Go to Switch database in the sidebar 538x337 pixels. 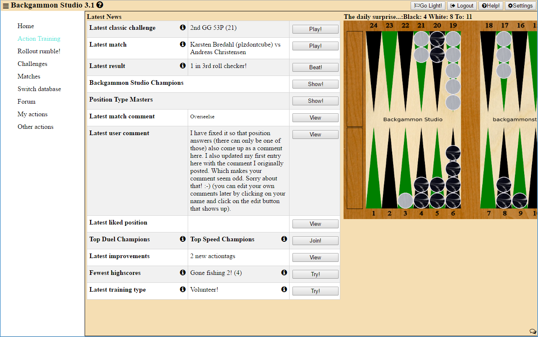tap(39, 89)
